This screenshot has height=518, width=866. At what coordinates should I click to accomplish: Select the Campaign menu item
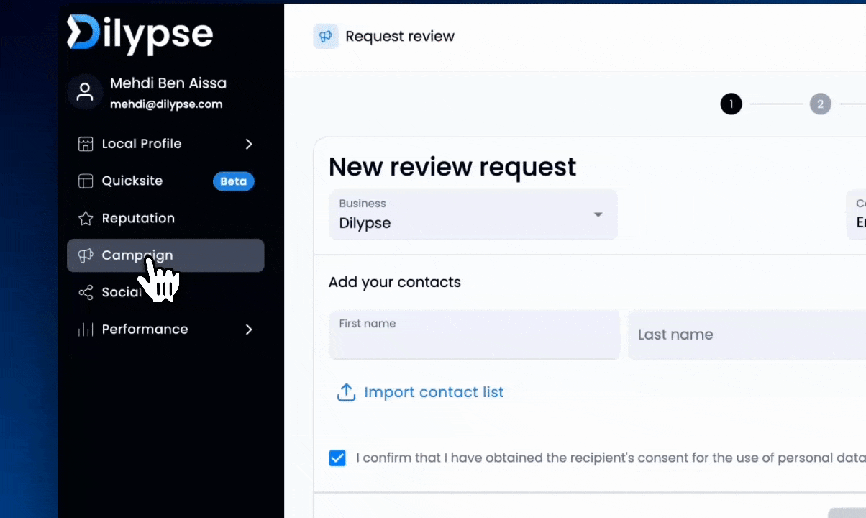165,255
